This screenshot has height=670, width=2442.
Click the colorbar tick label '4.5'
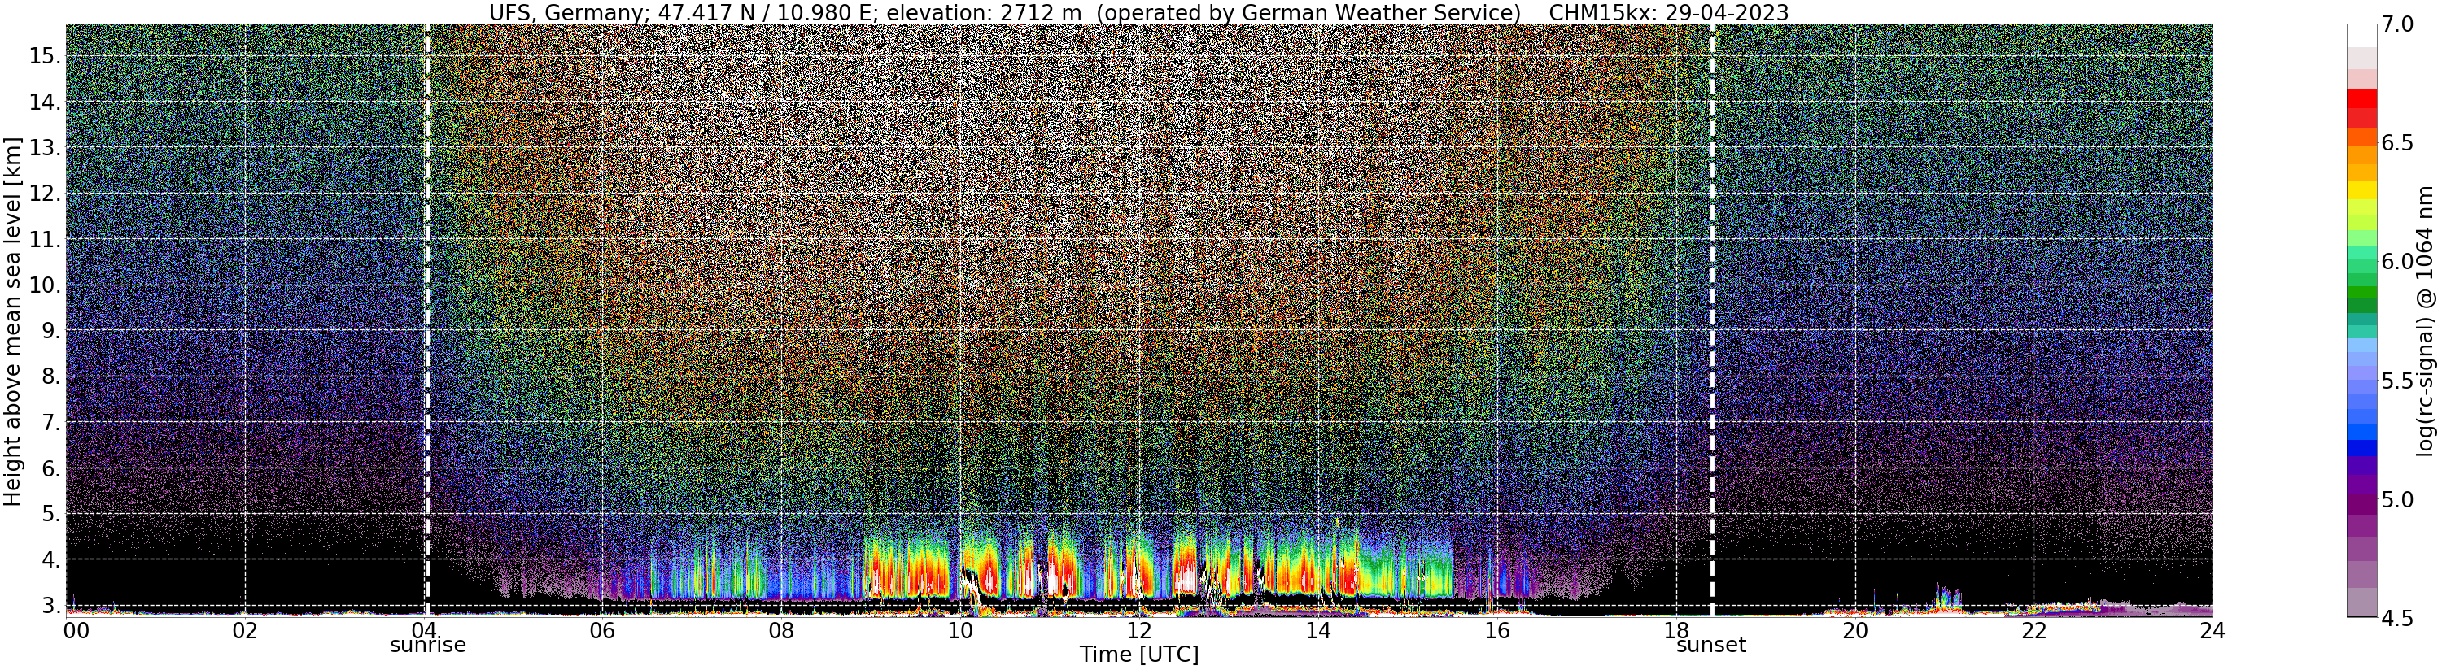click(2397, 618)
